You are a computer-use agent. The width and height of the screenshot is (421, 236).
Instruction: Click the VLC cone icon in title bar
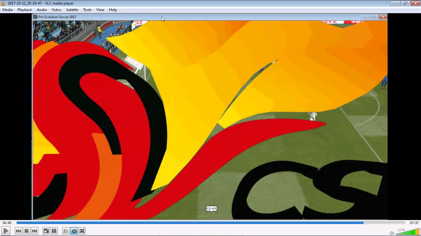pyautogui.click(x=3, y=3)
